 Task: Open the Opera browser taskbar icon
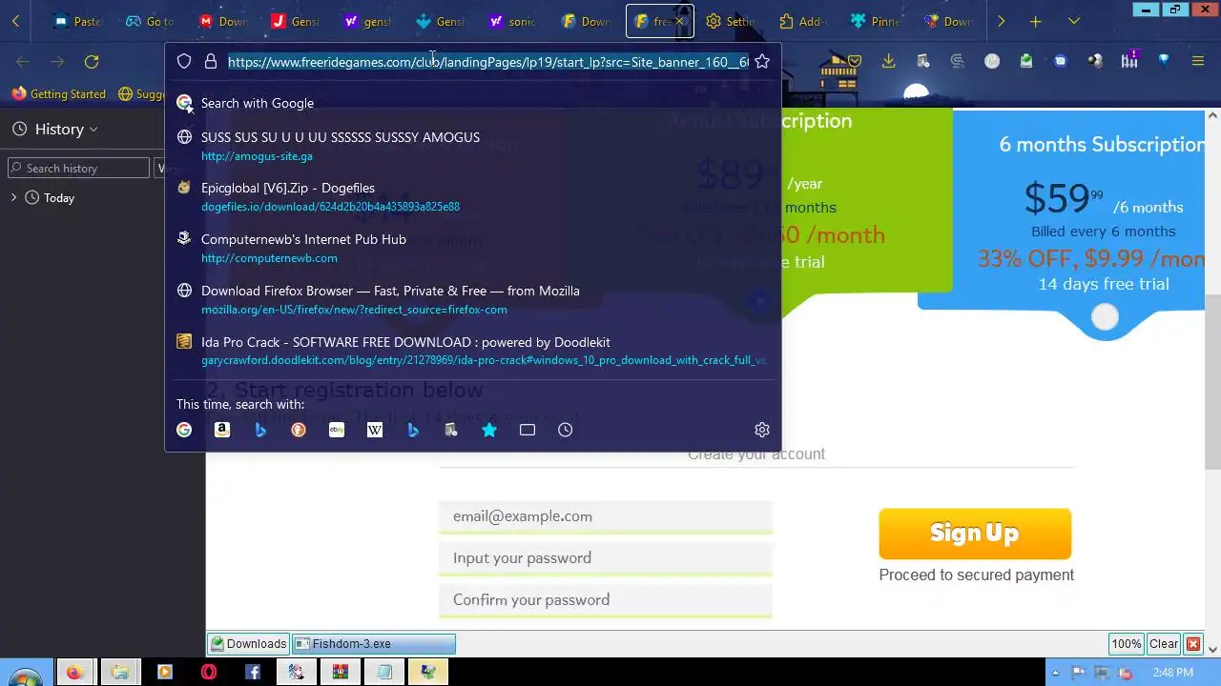pyautogui.click(x=209, y=673)
